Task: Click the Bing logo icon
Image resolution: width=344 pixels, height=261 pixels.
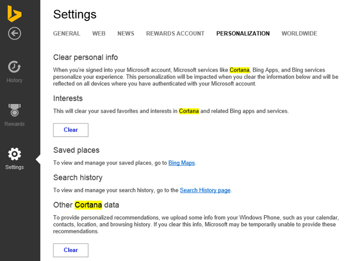Action: click(14, 13)
